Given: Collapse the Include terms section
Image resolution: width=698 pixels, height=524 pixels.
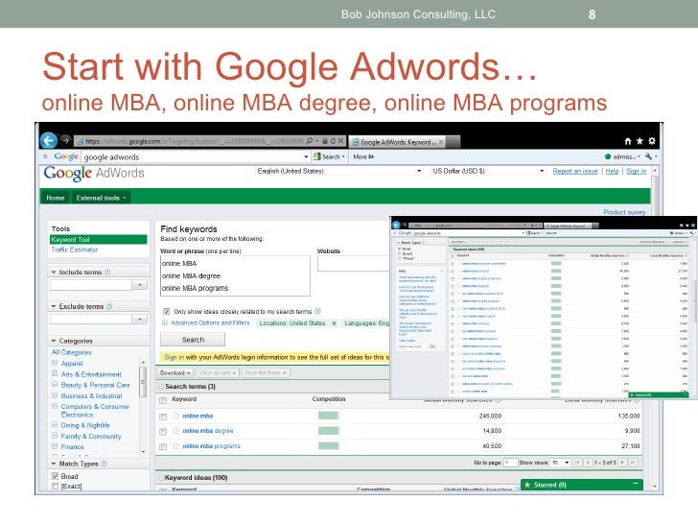Looking at the screenshot, I should pos(54,272).
